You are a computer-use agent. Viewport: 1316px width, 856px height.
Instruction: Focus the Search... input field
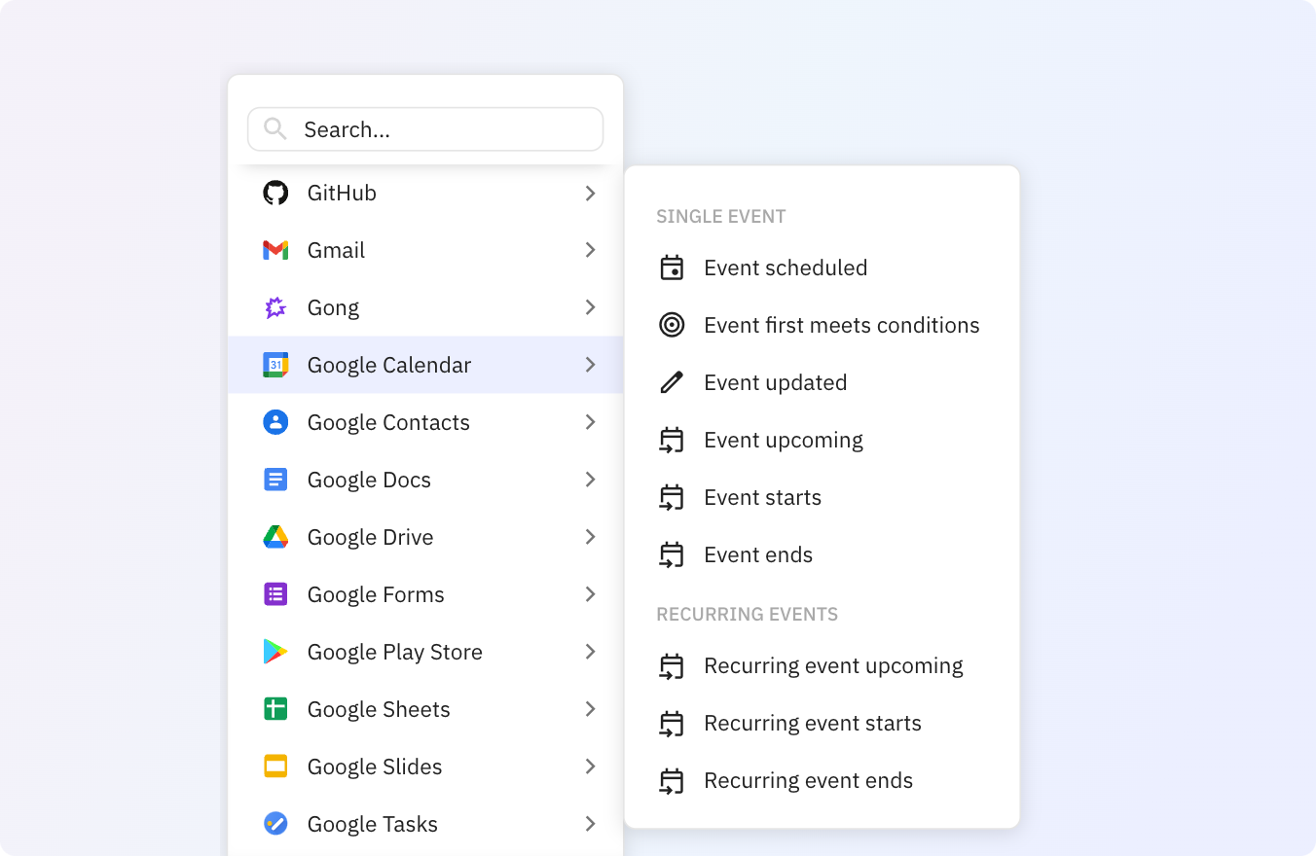(x=425, y=129)
